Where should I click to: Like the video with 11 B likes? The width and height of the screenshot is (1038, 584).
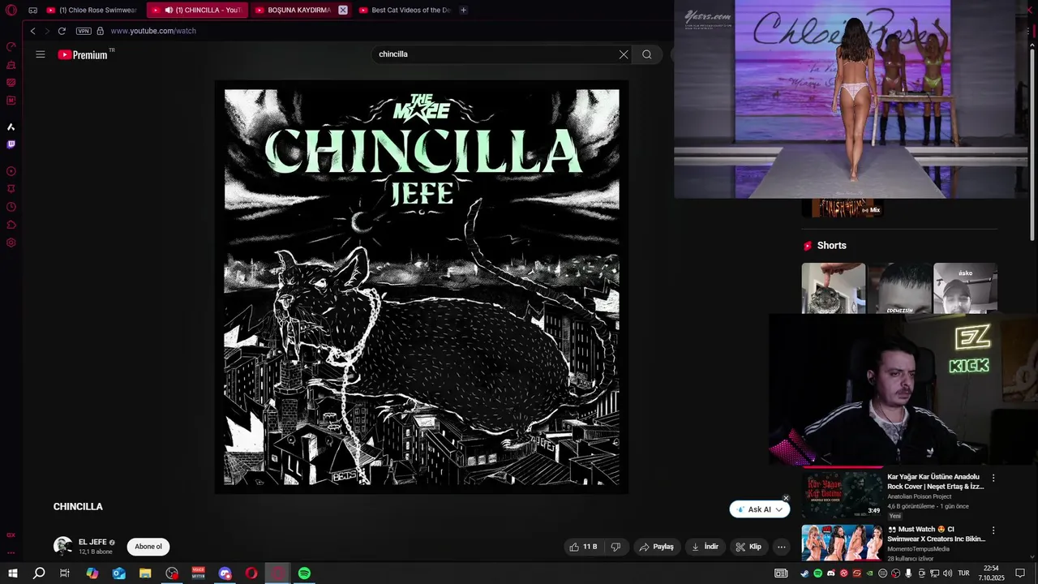click(x=584, y=547)
